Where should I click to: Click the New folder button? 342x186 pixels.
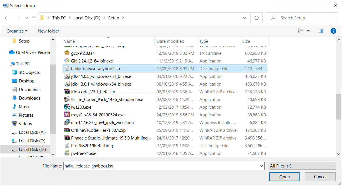pyautogui.click(x=49, y=31)
